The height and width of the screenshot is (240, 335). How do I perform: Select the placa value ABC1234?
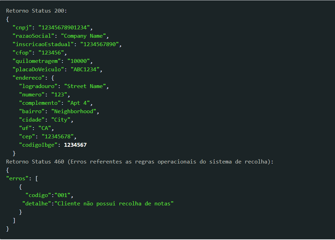point(85,70)
